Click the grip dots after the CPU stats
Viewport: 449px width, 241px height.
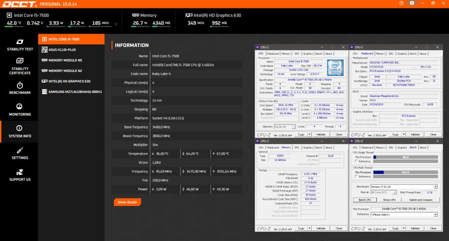[116, 24]
